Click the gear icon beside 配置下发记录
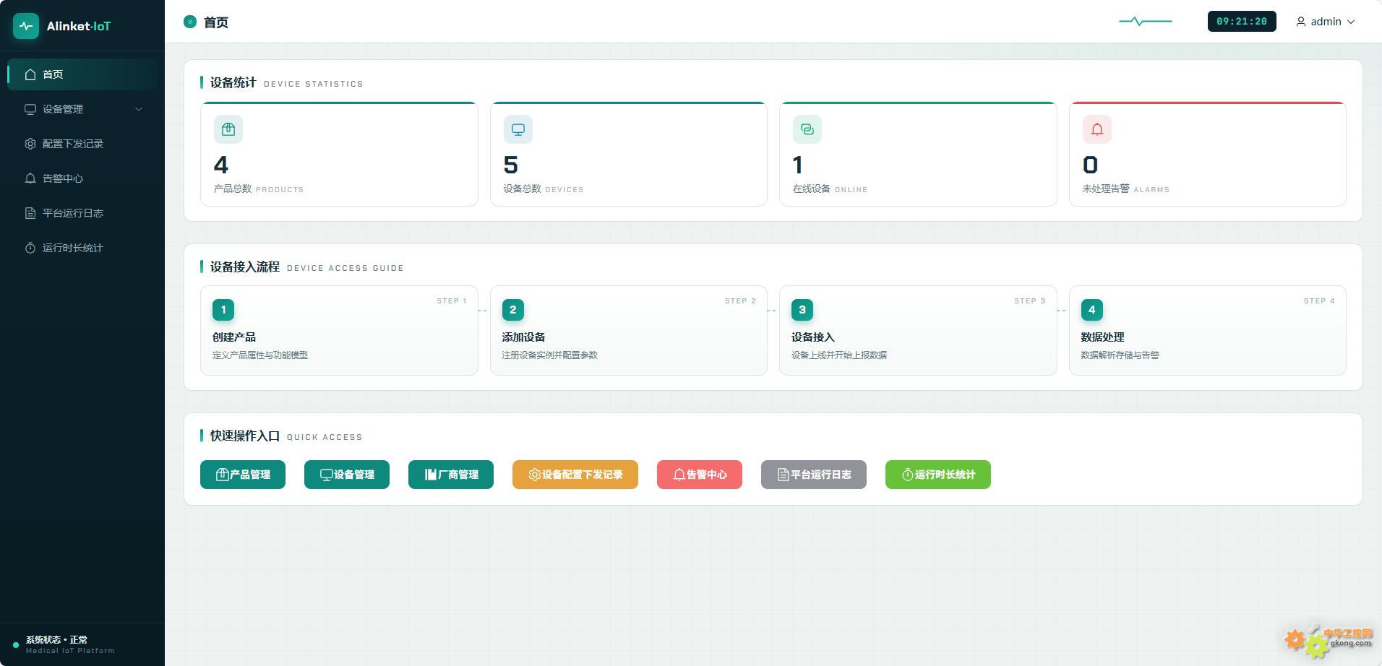The width and height of the screenshot is (1382, 666). click(x=30, y=144)
